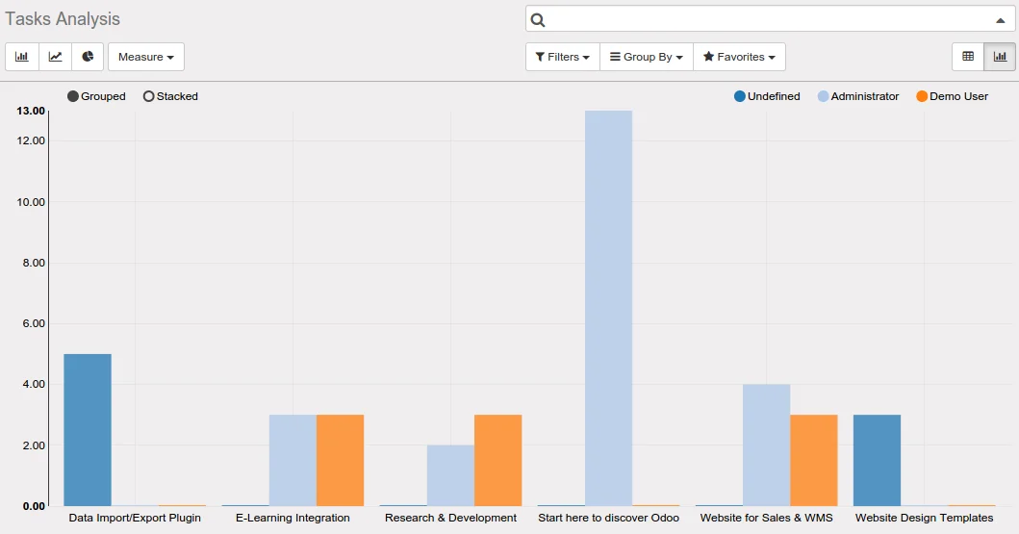Open the Group By dropdown

pos(647,57)
